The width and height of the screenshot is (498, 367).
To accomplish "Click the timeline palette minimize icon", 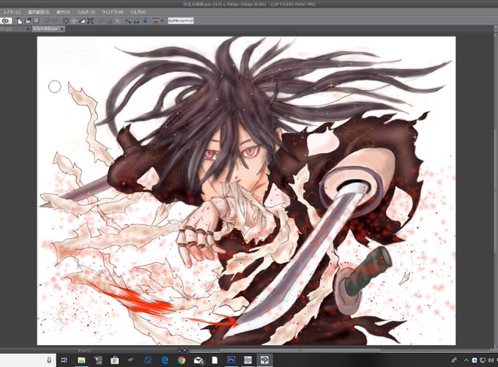I will pyautogui.click(x=179, y=350).
